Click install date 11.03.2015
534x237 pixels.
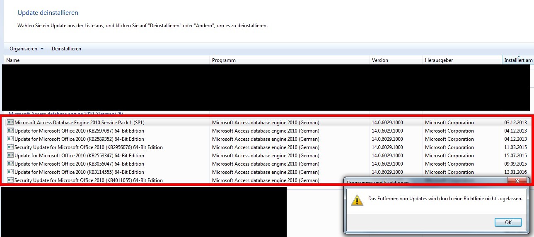(515, 147)
